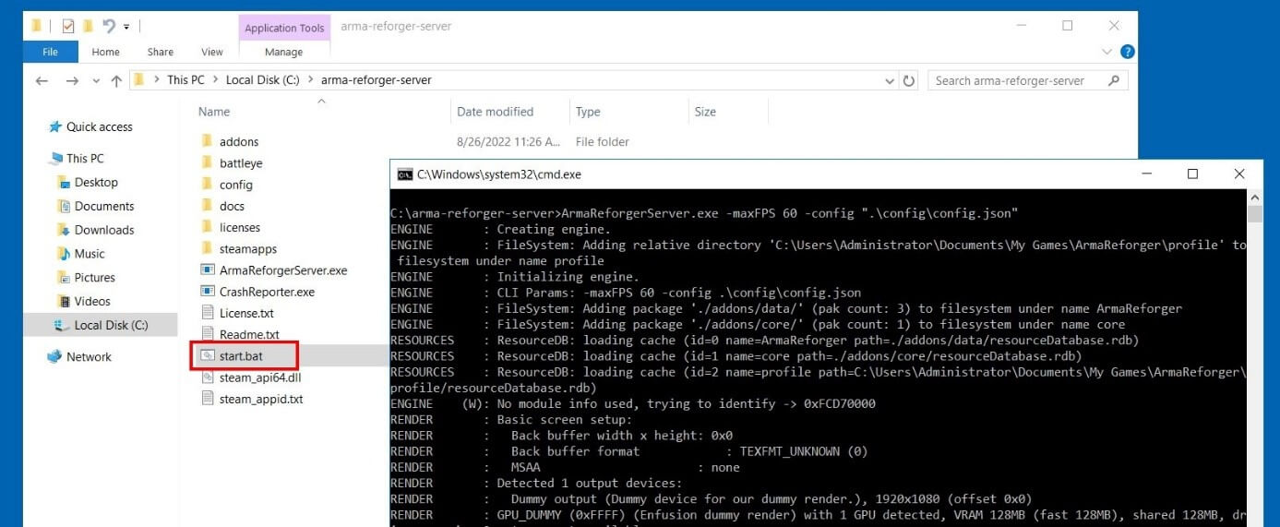Go back with the left arrow button

click(42, 81)
